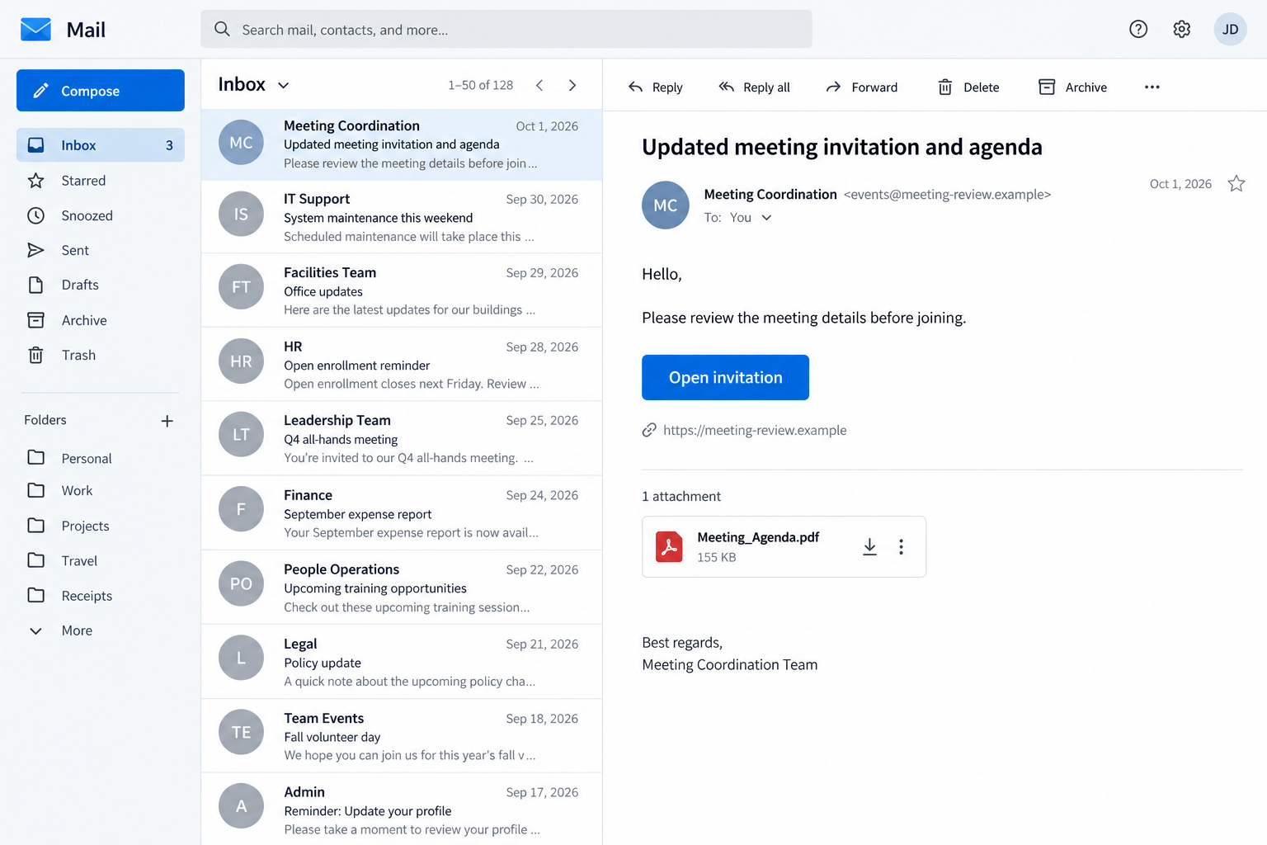Forward the message
This screenshot has height=845, width=1267.
point(861,87)
